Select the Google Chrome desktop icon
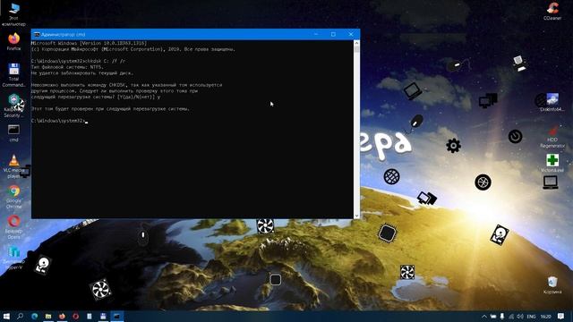Image resolution: width=573 pixels, height=322 pixels. 14,197
